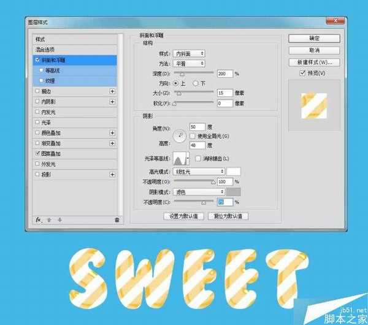Select the 光泽 effect row label
The width and height of the screenshot is (368, 325).
(46, 123)
